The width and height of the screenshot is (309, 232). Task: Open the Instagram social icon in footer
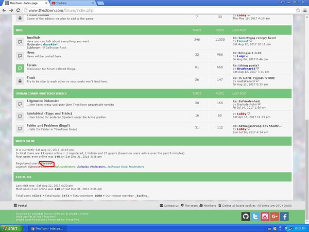(x=265, y=217)
